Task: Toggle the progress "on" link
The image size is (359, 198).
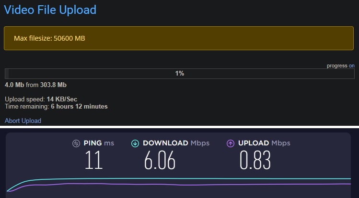Action: (x=352, y=66)
